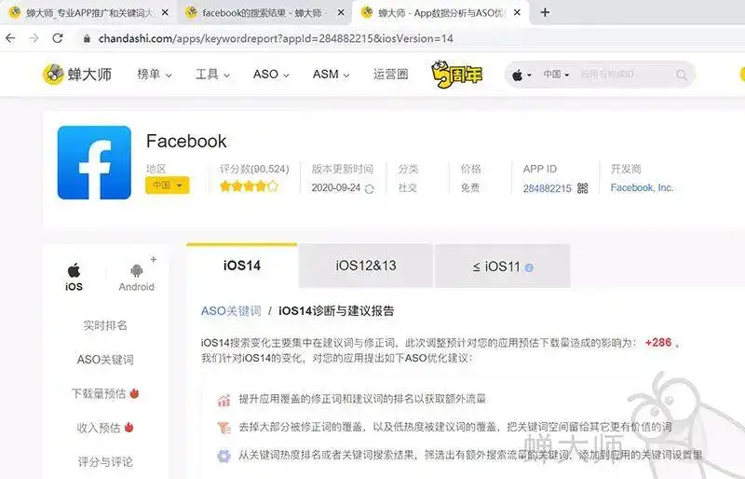
Task: Click the APP ID 284882215 link
Action: [x=547, y=188]
